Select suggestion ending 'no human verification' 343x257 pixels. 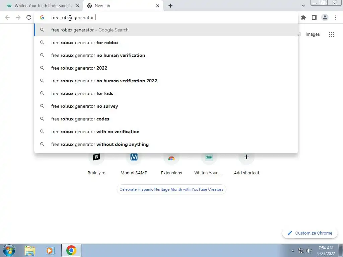tap(166, 55)
